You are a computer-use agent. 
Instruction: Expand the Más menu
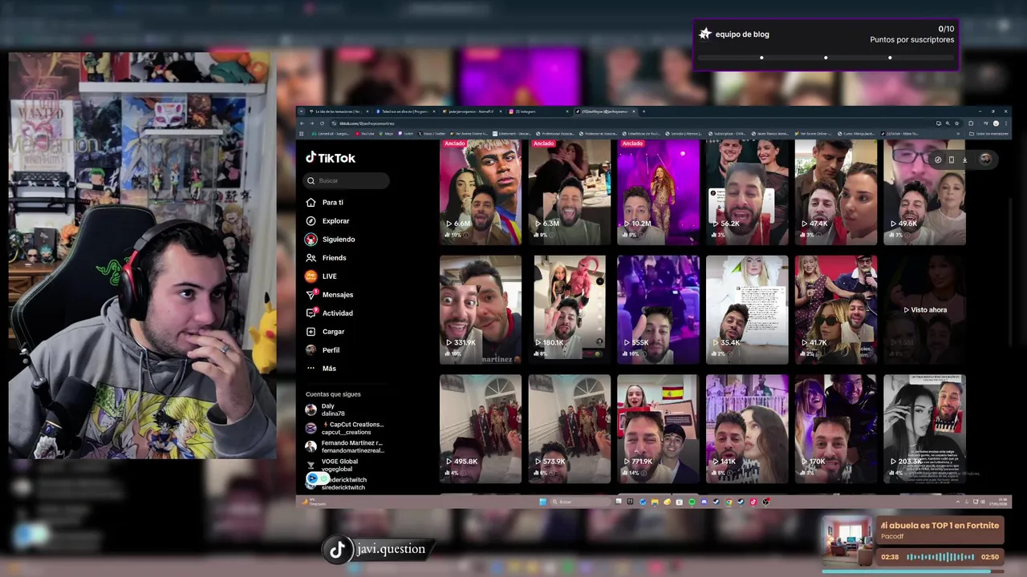click(321, 369)
